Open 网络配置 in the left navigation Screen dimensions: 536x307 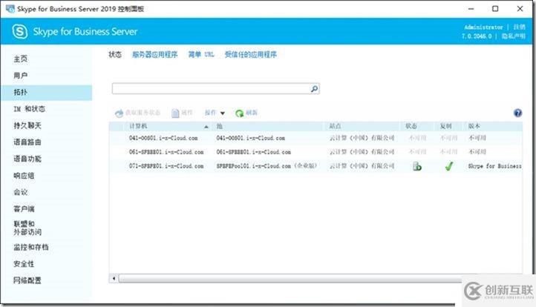coord(27,280)
